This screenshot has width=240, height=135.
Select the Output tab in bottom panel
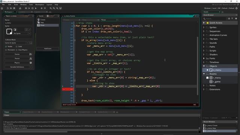click(12, 112)
